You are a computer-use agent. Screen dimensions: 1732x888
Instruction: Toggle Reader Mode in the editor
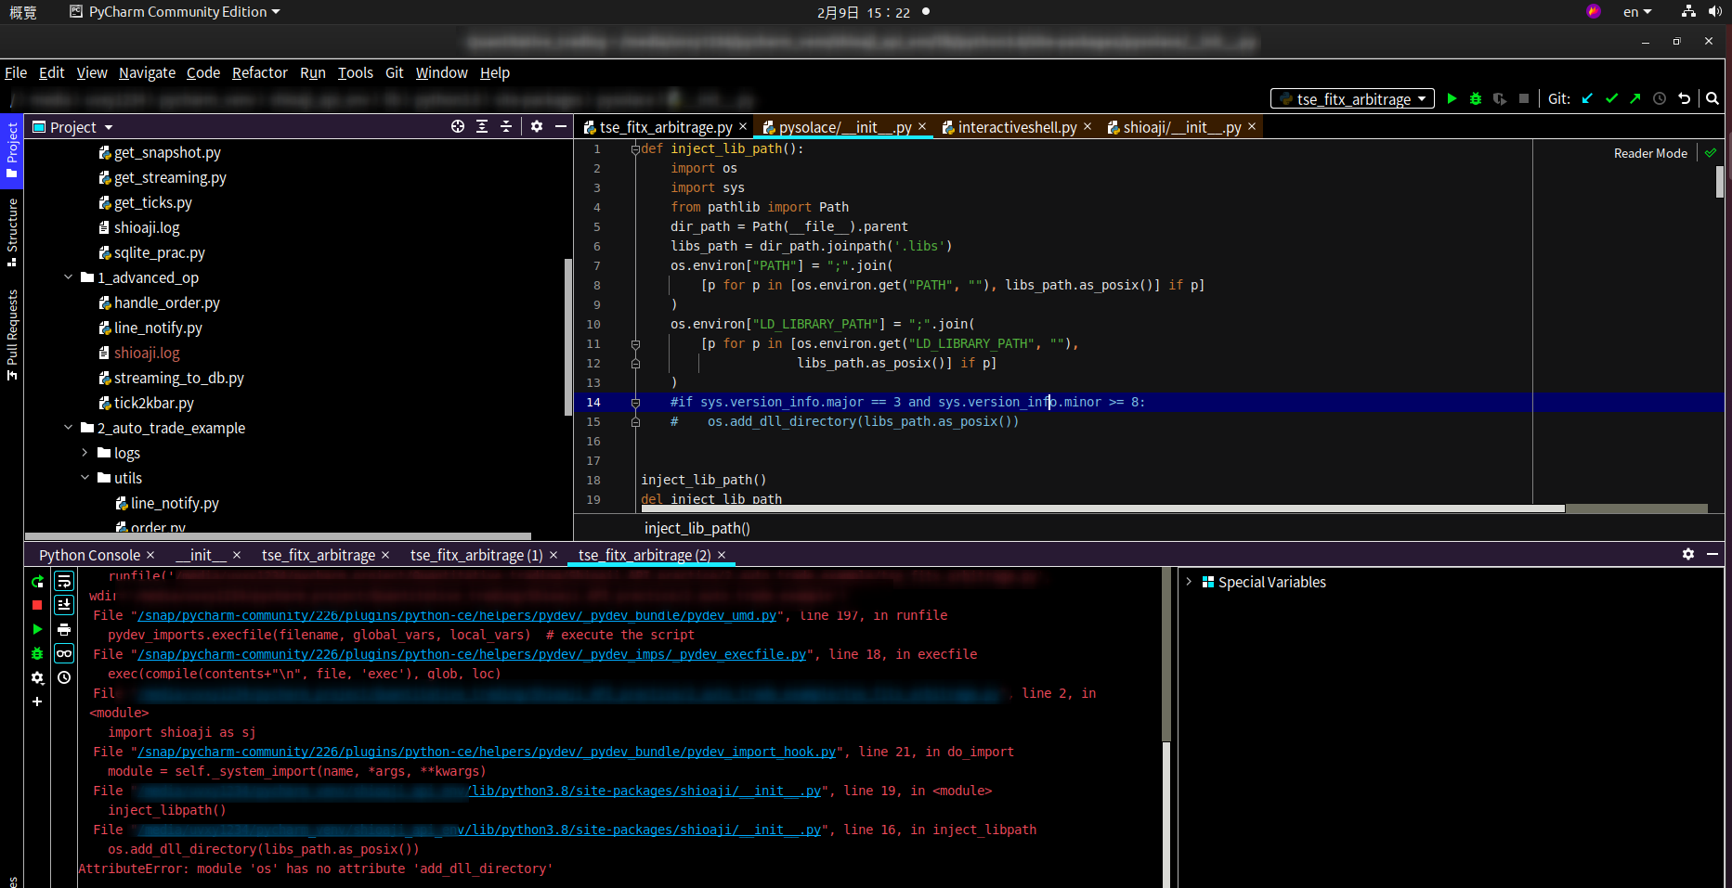tap(1649, 153)
